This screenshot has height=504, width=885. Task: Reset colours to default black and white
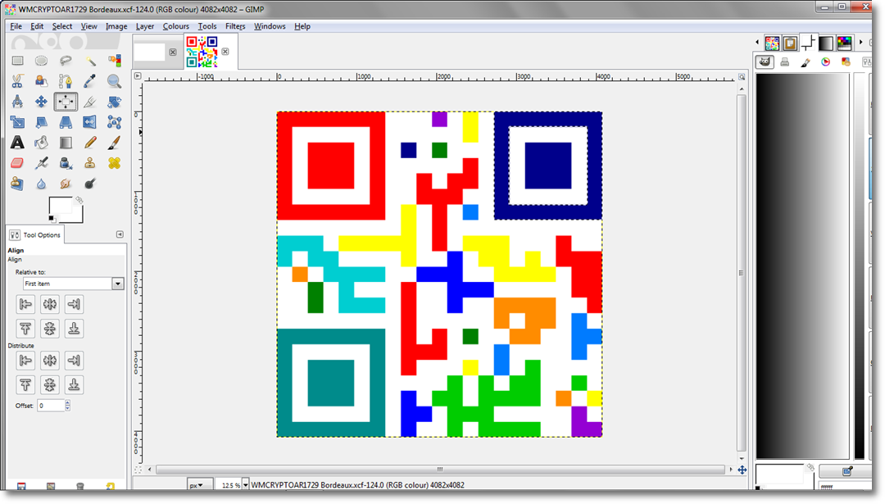[x=52, y=219]
